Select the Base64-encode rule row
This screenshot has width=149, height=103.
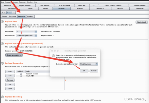[x=33, y=74]
